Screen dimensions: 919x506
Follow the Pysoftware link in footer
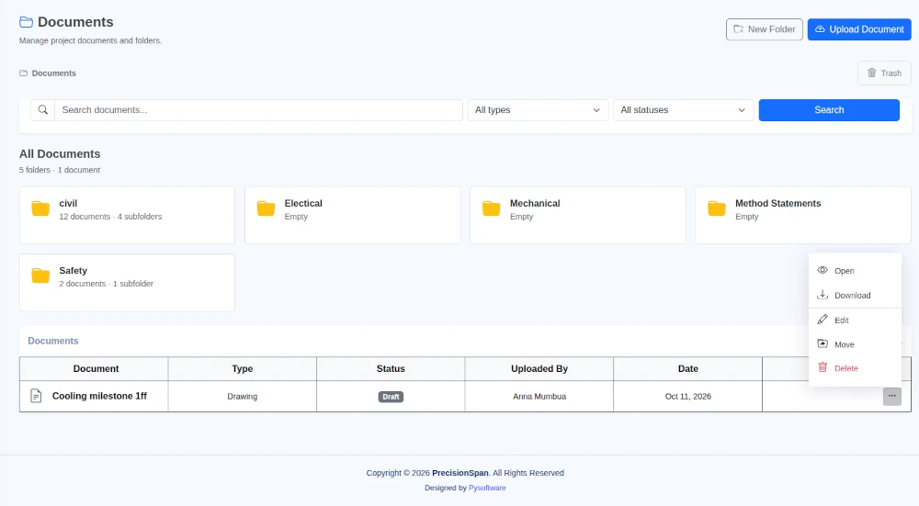point(487,488)
